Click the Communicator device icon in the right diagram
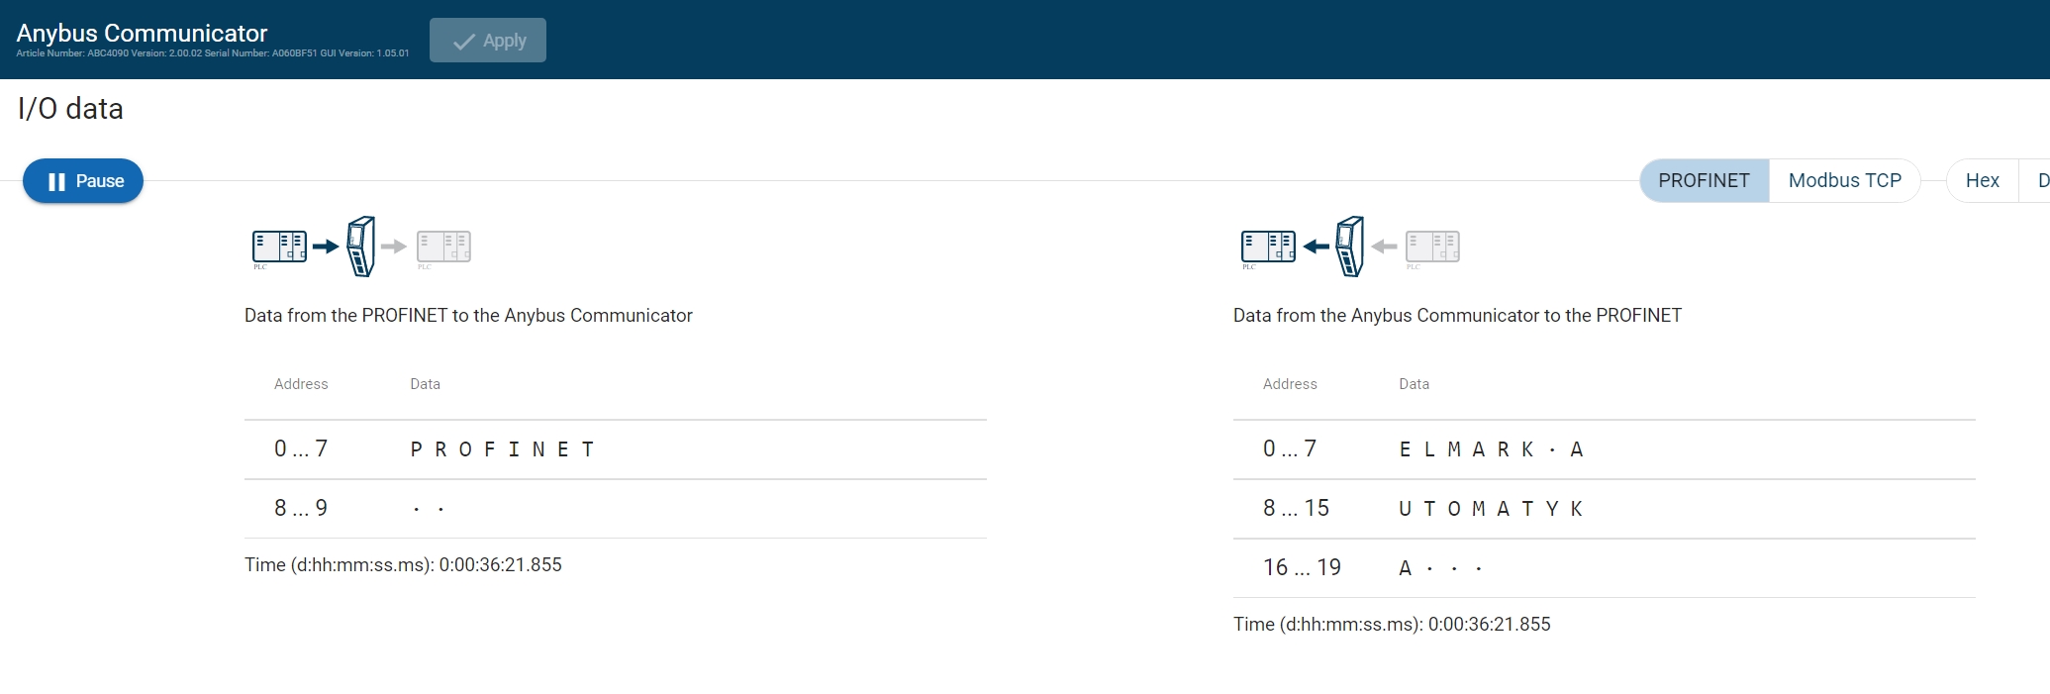The width and height of the screenshot is (2050, 694). point(1350,247)
